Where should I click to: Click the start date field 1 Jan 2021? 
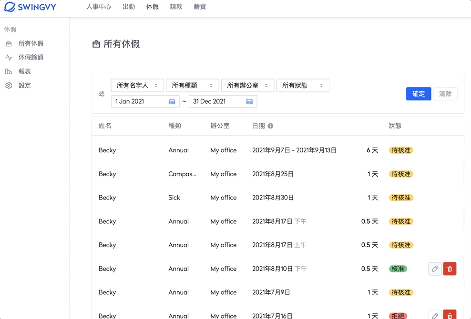(145, 101)
